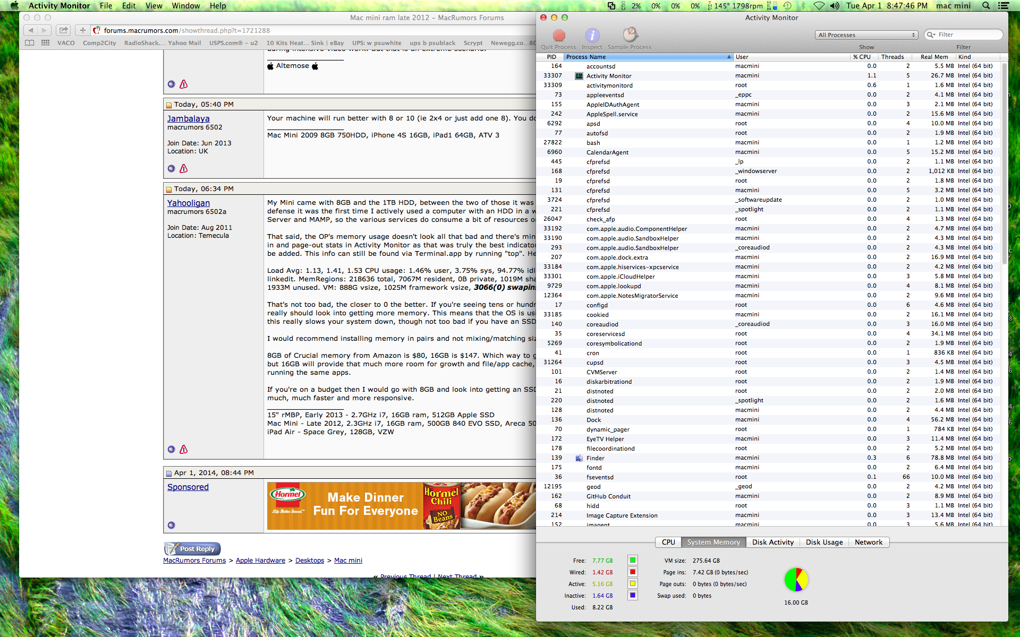Follow the MacRumors Forums breadcrumb link

194,561
